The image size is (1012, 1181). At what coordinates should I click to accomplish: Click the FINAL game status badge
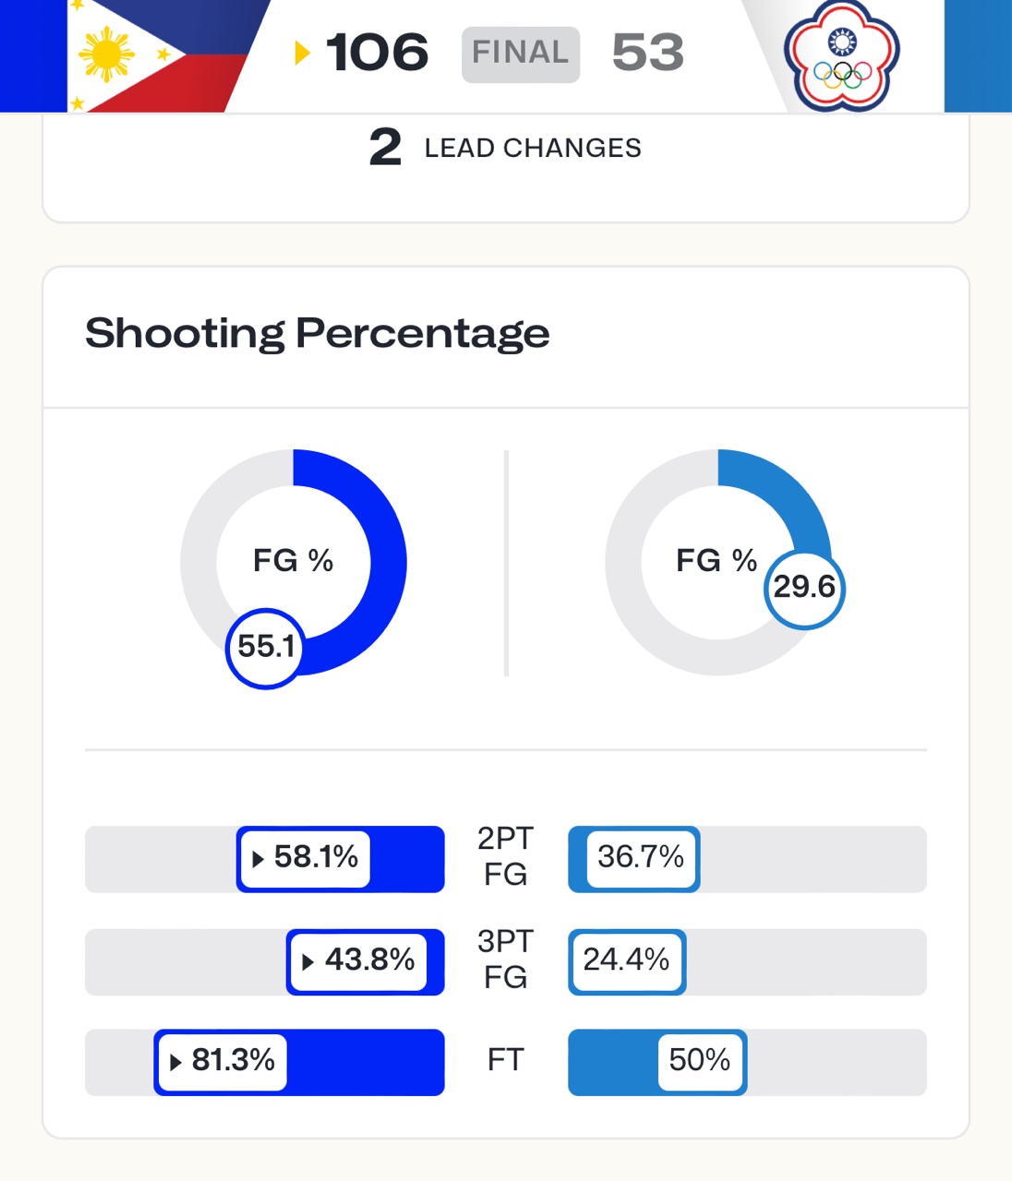click(x=521, y=54)
